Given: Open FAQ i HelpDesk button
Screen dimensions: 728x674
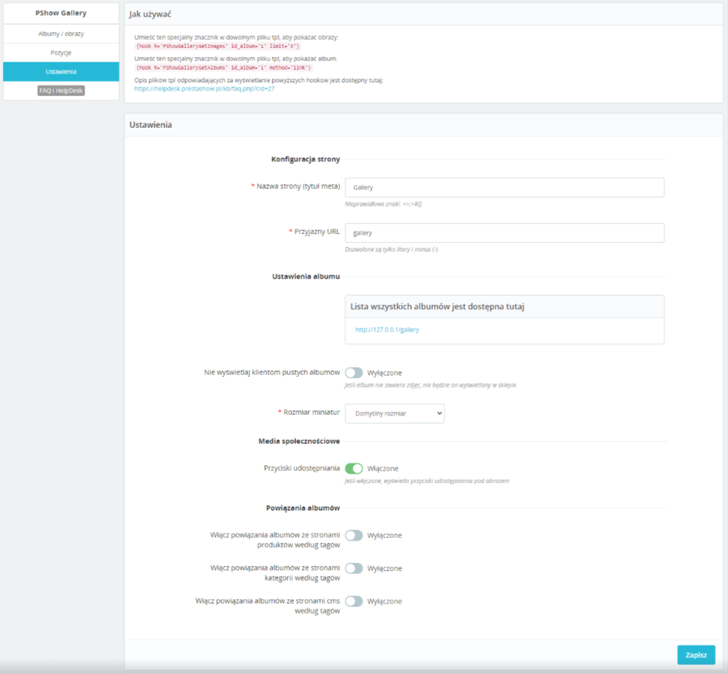Looking at the screenshot, I should [61, 91].
